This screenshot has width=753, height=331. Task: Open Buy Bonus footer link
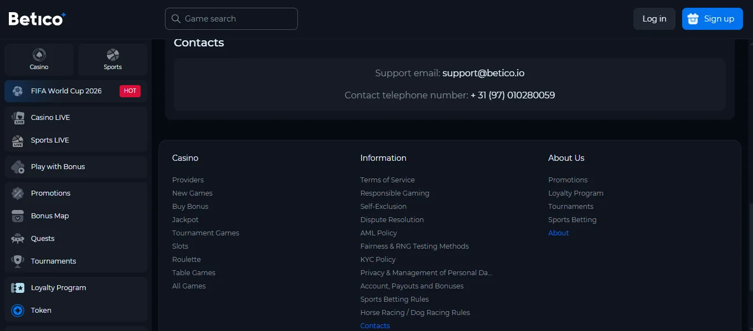190,207
